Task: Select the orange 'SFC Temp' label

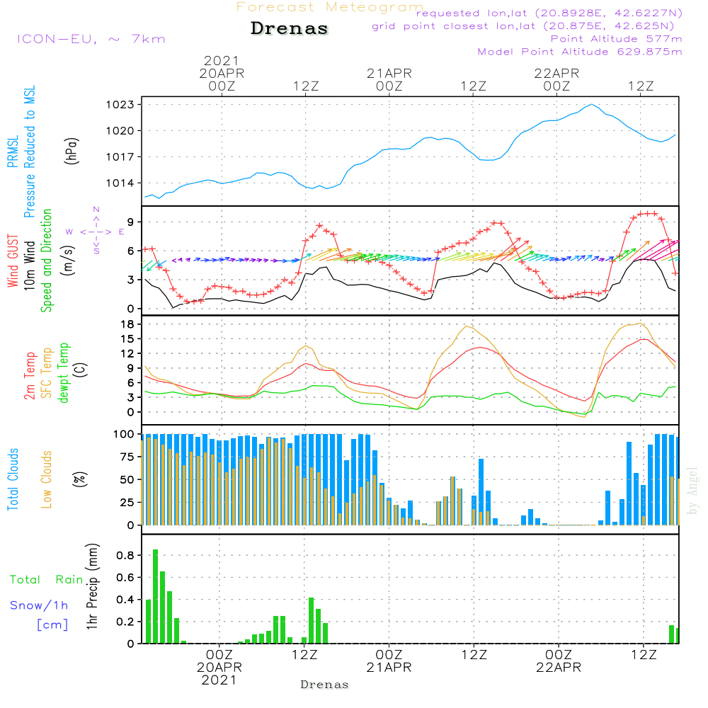Action: [x=47, y=373]
